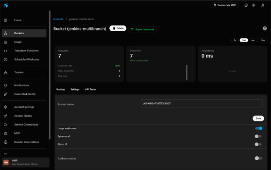Click the Domain Reservations globe icon
This screenshot has width=271, height=170.
(6, 142)
